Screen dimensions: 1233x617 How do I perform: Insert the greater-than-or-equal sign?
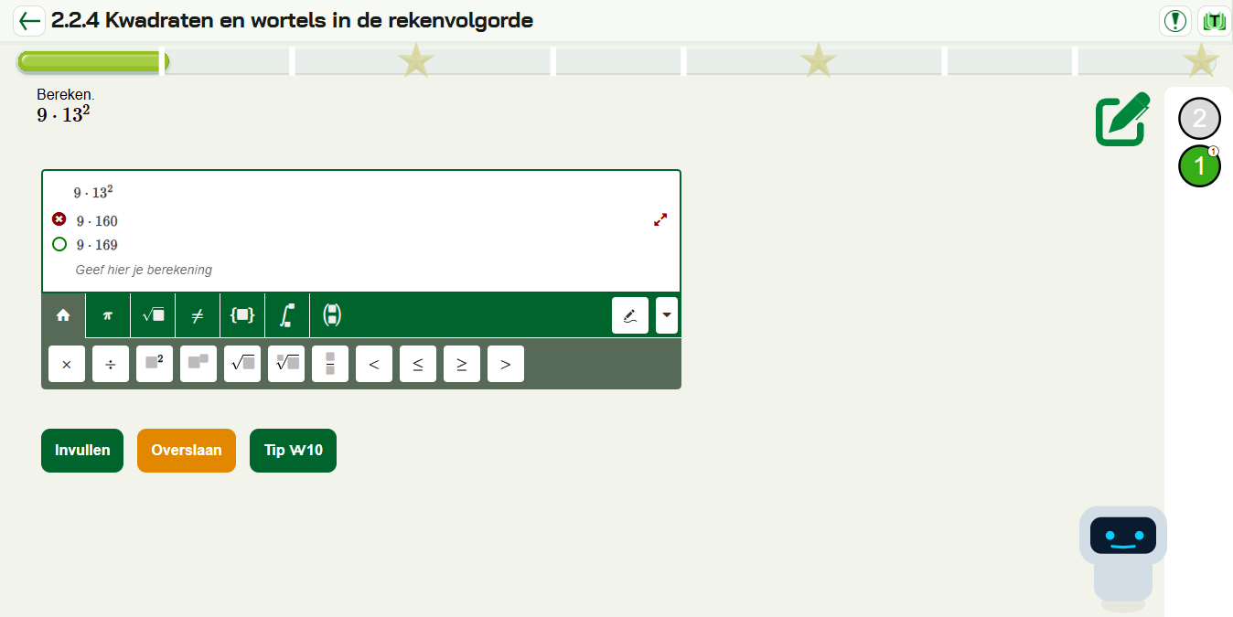(462, 364)
